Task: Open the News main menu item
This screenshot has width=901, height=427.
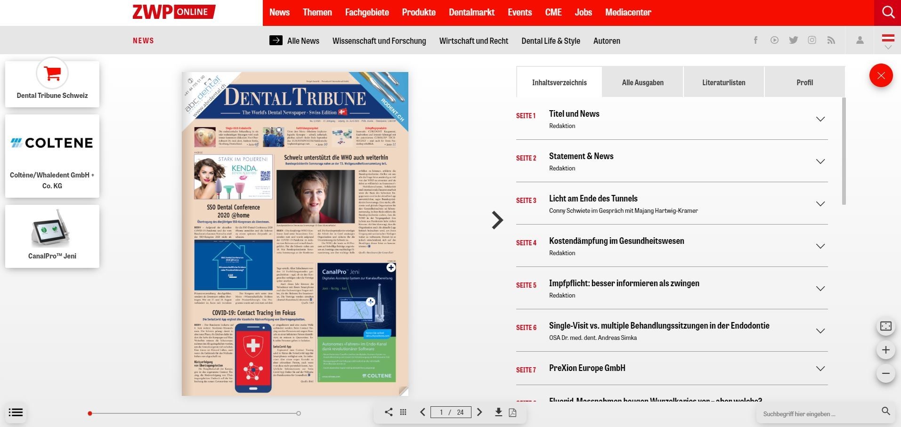Action: click(279, 12)
